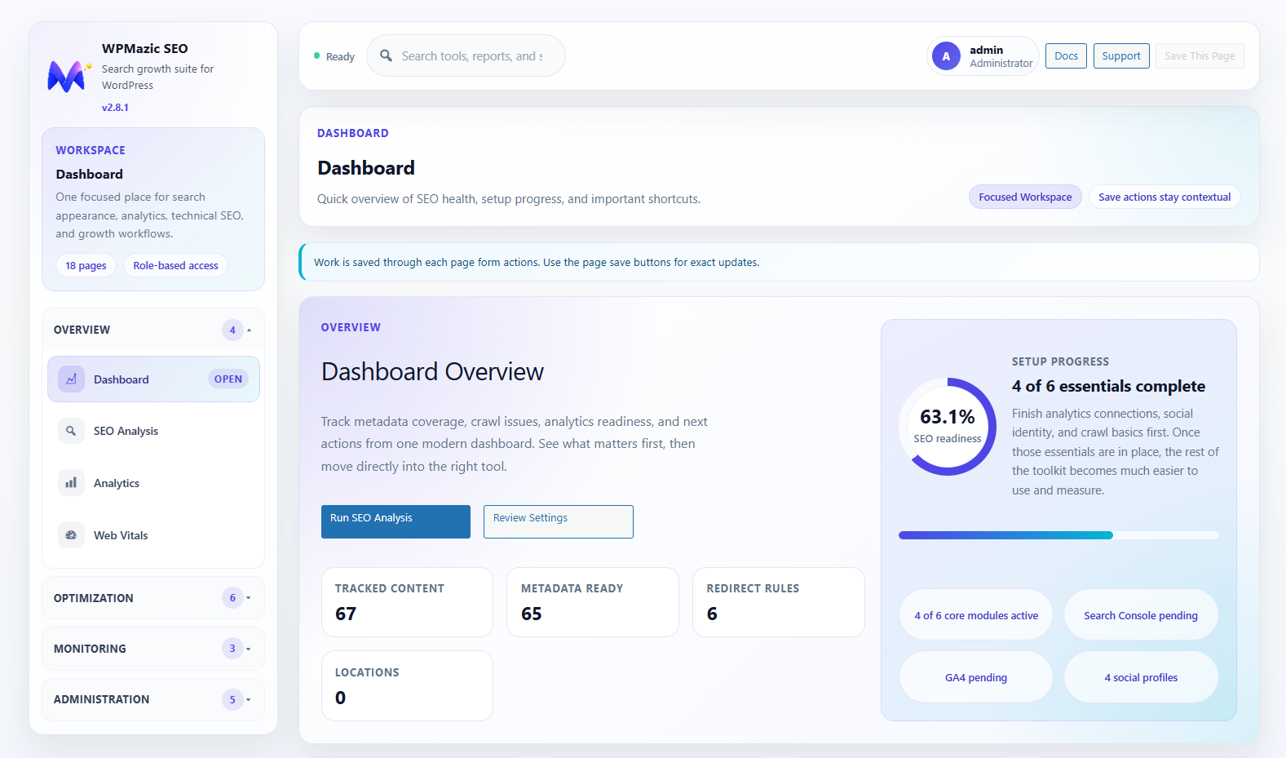Click the search magnifier icon in top bar
Screen dimensions: 1286x758
point(386,55)
